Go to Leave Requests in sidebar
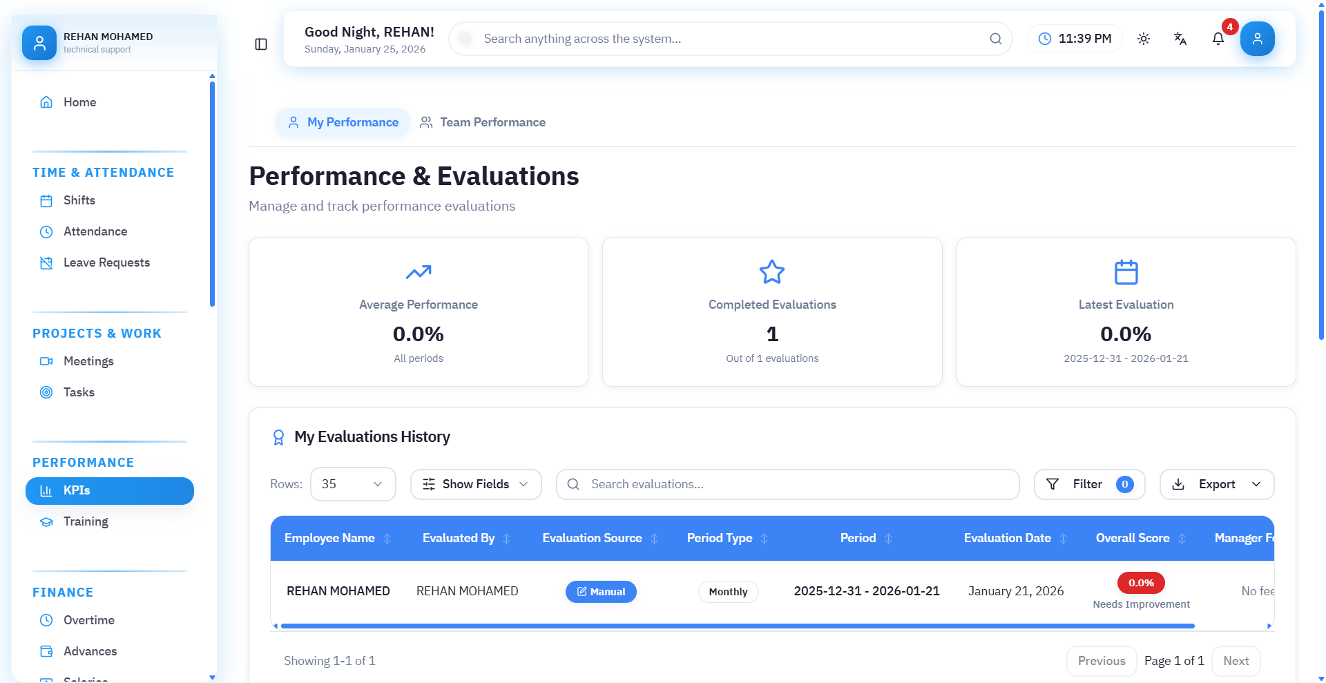This screenshot has width=1326, height=683. point(106,262)
